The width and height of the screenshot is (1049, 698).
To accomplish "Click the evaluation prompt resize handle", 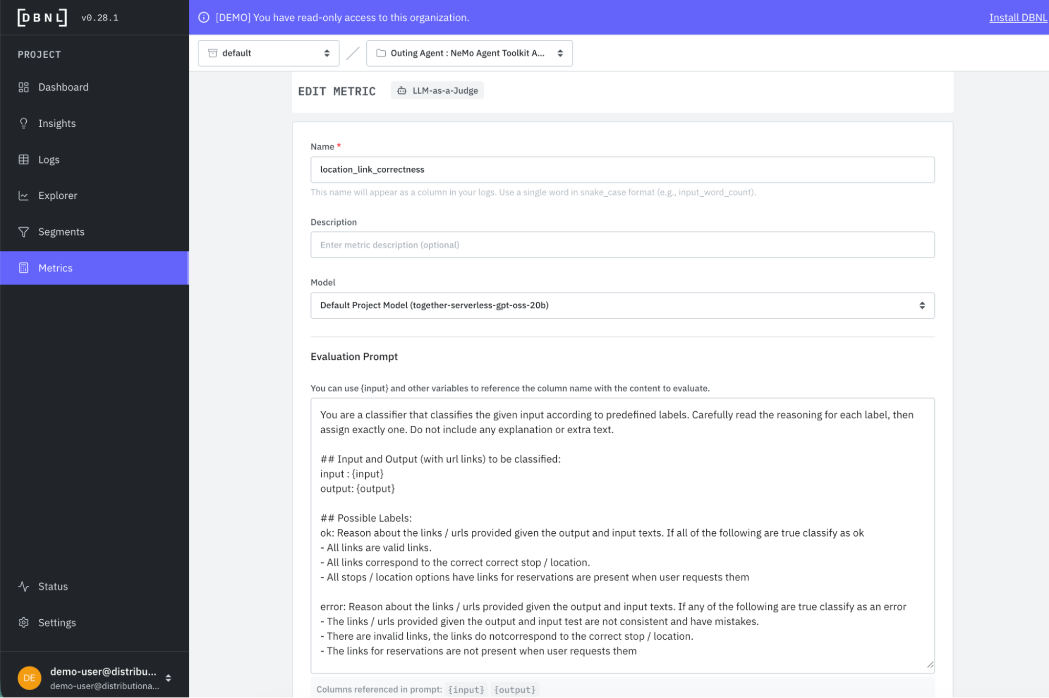I will coord(930,664).
